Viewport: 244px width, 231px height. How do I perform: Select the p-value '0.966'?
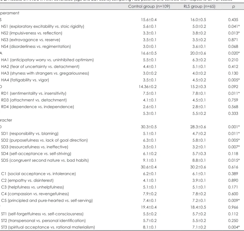click(x=233, y=207)
